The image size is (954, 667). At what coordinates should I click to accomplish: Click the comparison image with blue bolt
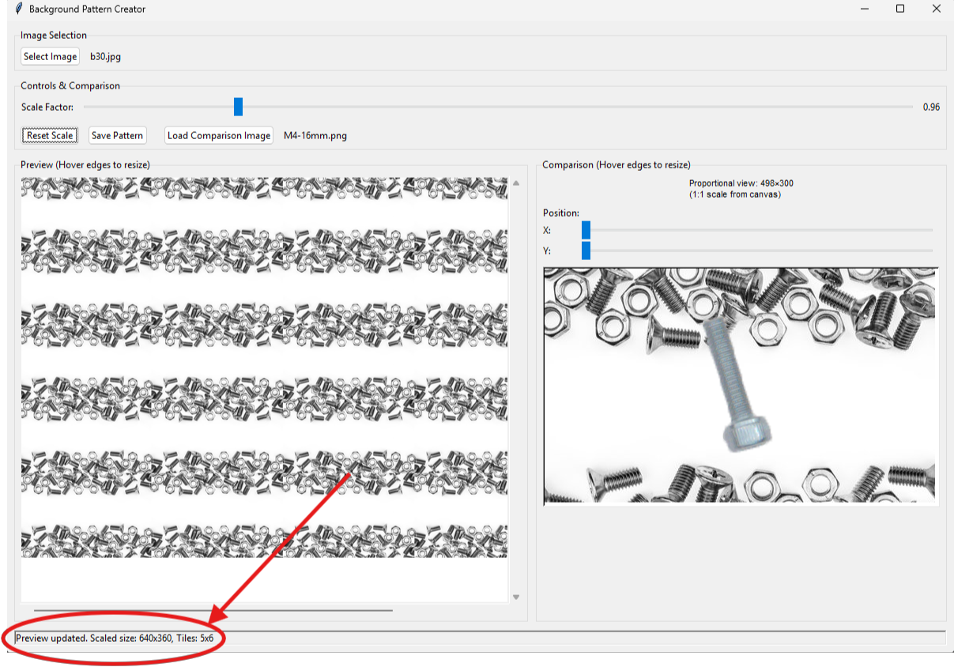click(x=741, y=386)
